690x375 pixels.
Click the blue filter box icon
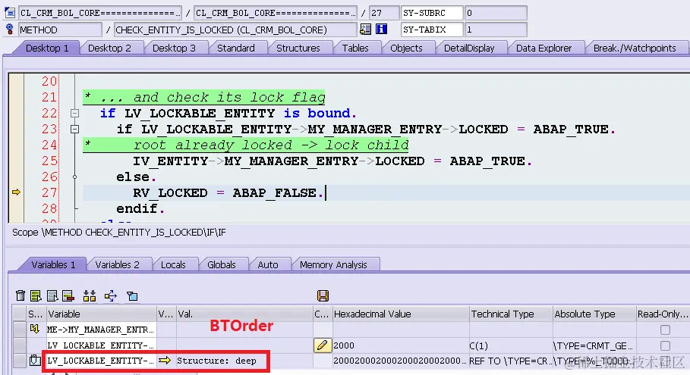coord(132,295)
